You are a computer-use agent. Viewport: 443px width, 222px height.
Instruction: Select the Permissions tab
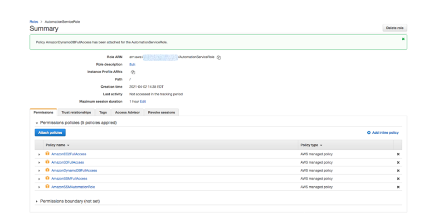point(43,113)
